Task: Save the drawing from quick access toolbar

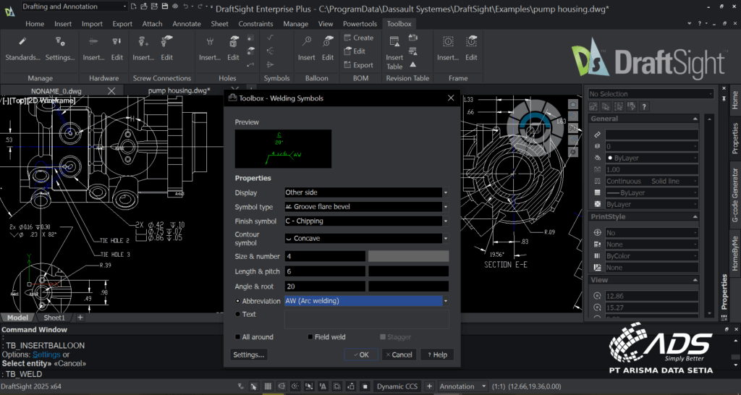Action: (x=164, y=6)
